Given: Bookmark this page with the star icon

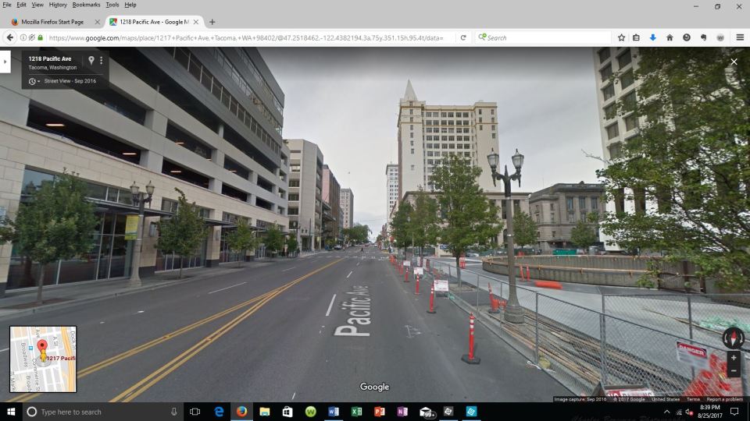Looking at the screenshot, I should tap(621, 37).
